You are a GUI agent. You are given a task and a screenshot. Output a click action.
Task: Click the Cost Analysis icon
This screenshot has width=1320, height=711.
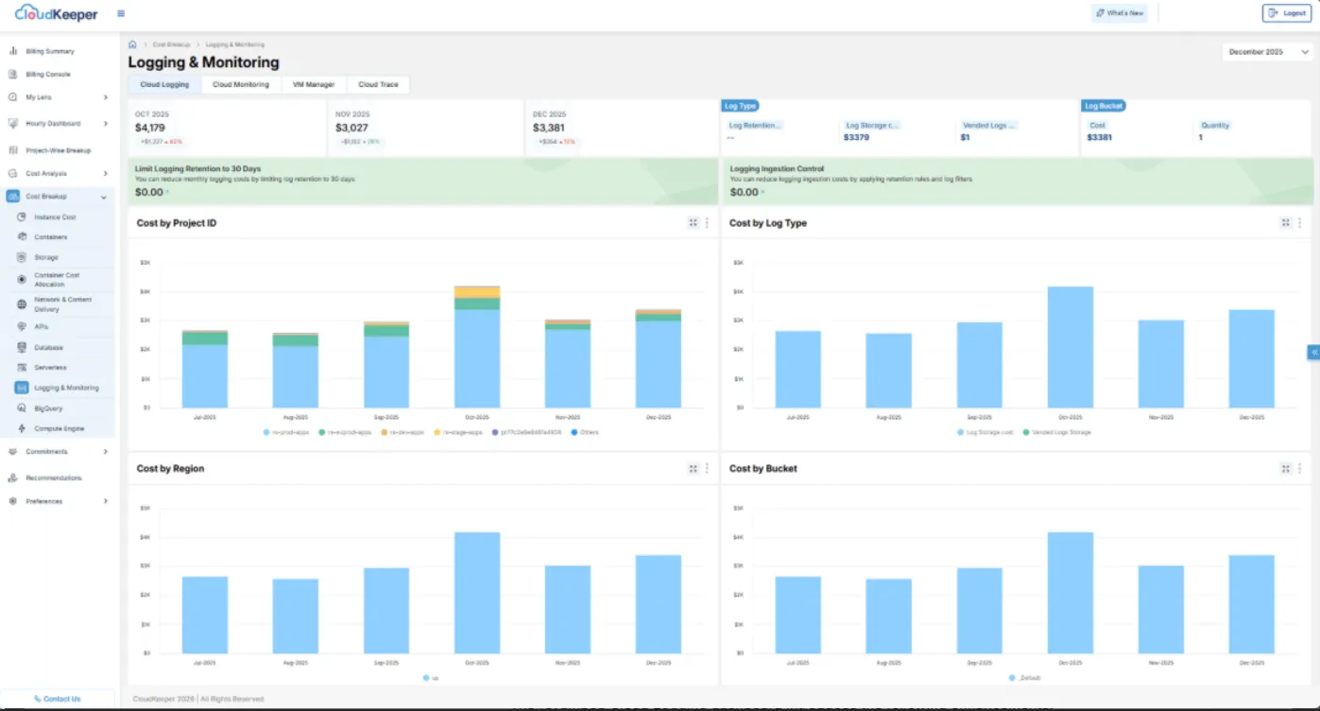13,173
